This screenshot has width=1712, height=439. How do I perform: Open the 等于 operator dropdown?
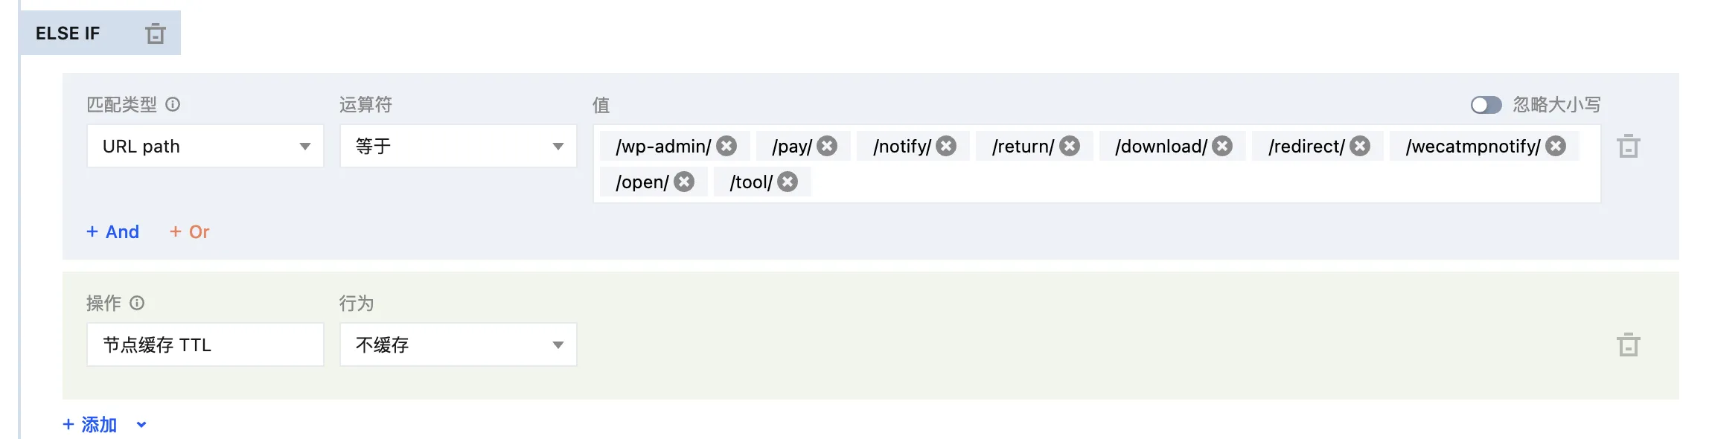pos(458,146)
